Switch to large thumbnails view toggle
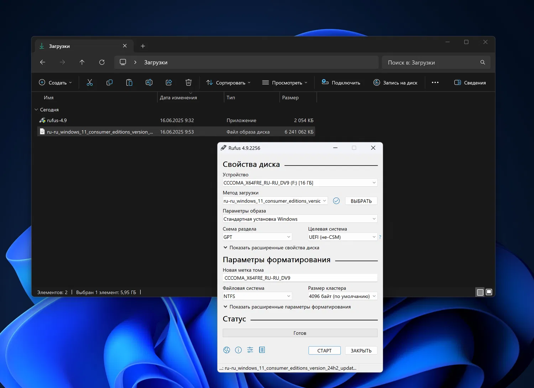Image resolution: width=534 pixels, height=388 pixels. (489, 292)
